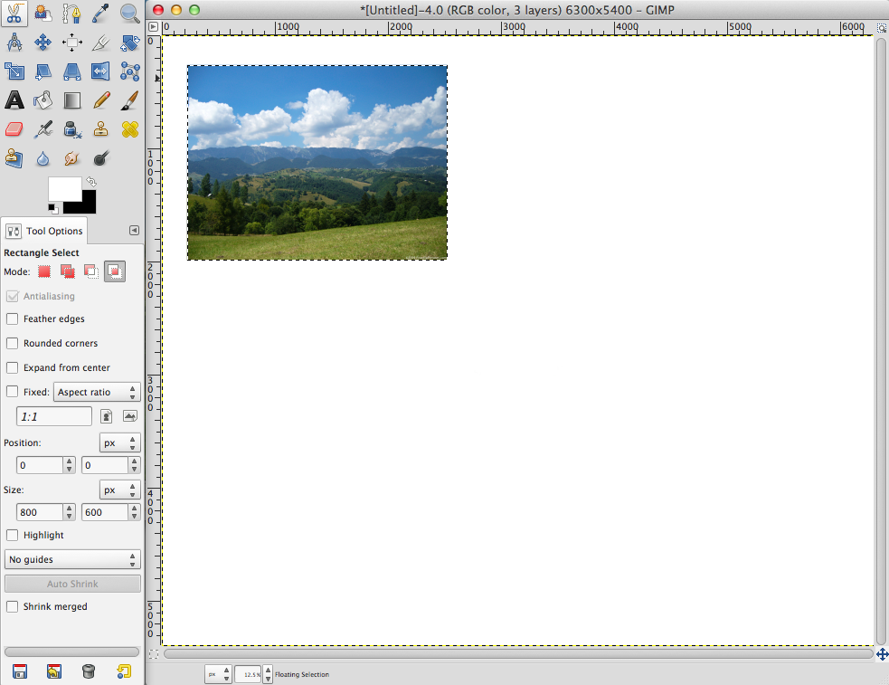
Task: Select the Airbrush tool
Action: coord(43,129)
